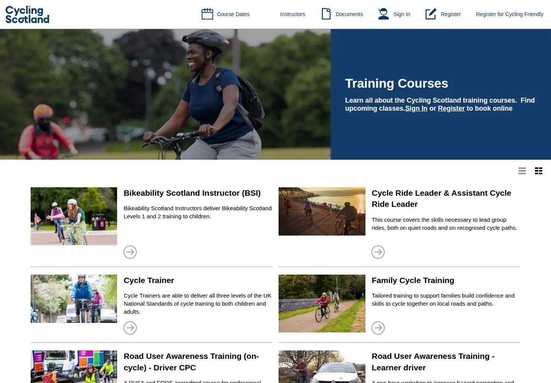This screenshot has width=551, height=383.
Task: Open the Cycle Trainer course title
Action: point(149,280)
